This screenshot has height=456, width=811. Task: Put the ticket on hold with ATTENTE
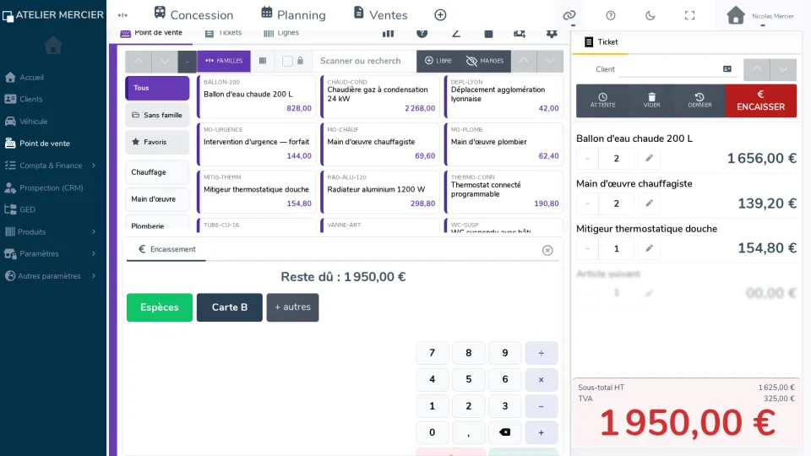(x=602, y=100)
